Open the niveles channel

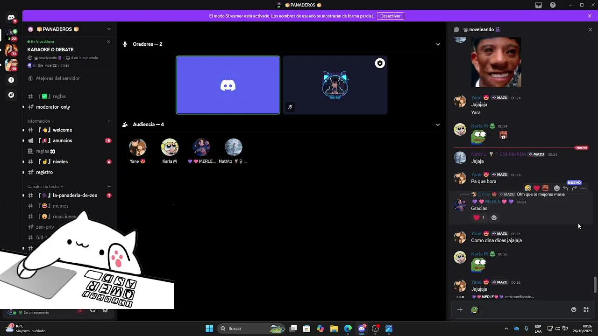click(70, 162)
